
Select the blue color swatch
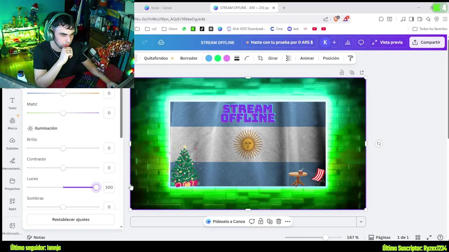point(209,58)
